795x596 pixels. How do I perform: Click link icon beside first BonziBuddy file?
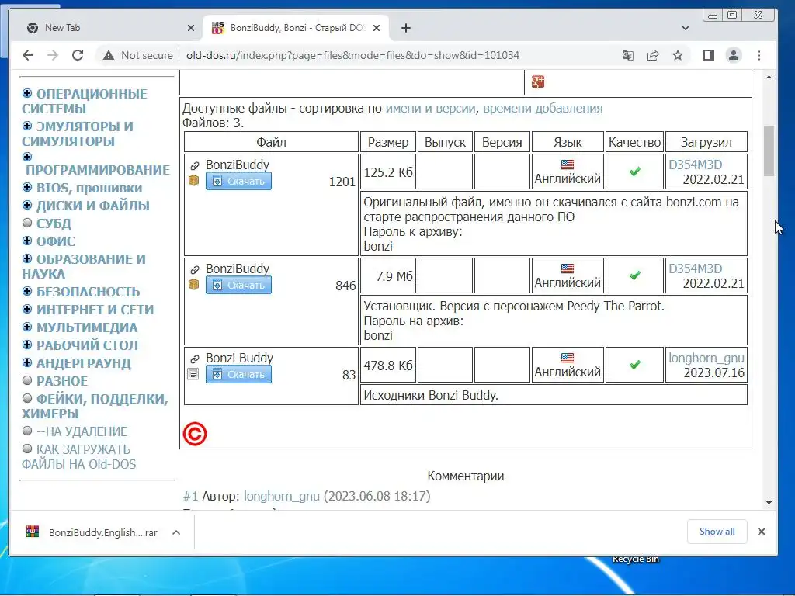pyautogui.click(x=194, y=166)
